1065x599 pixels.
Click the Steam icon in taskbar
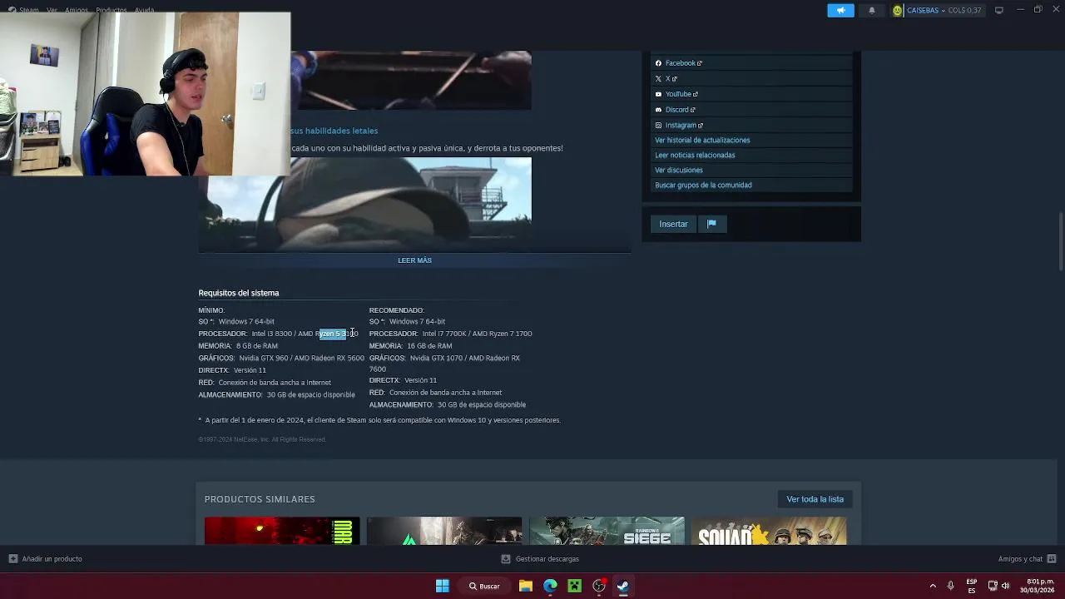tap(622, 586)
